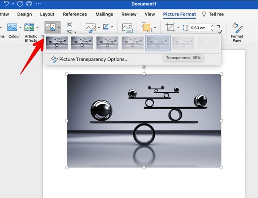The image size is (258, 198).
Task: Collapse the Transparency dropdown arrow
Action: [59, 28]
